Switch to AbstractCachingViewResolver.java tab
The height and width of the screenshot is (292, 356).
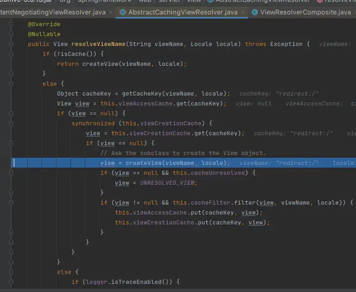coord(183,12)
